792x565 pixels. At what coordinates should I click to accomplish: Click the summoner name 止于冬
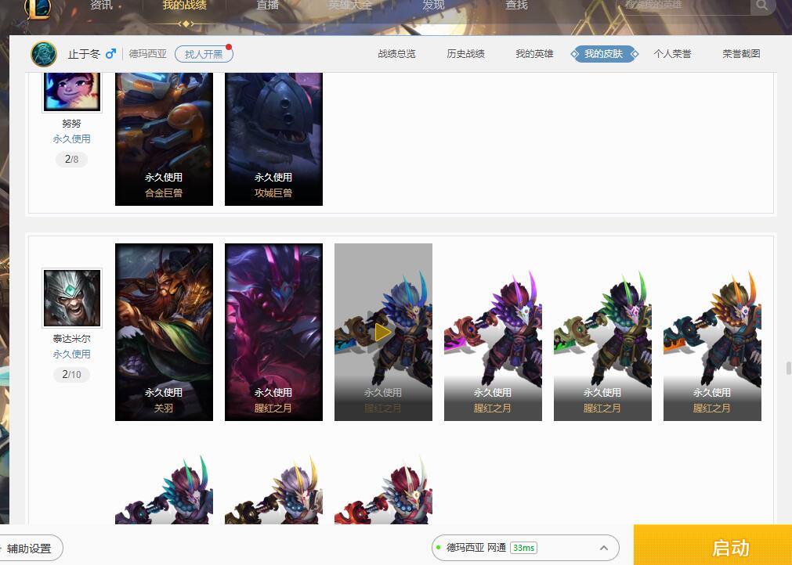(x=85, y=54)
